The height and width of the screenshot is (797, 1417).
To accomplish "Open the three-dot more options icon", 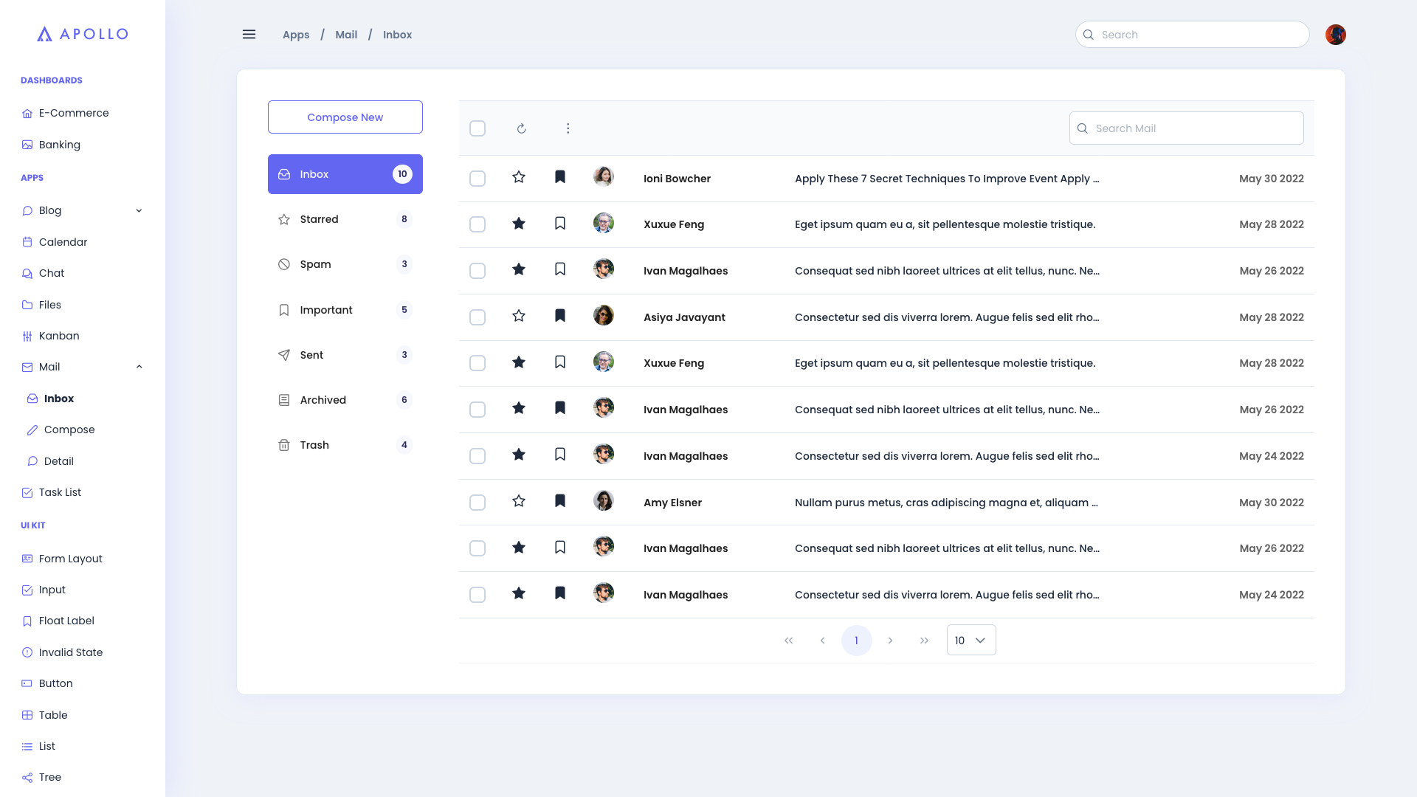I will click(x=568, y=128).
